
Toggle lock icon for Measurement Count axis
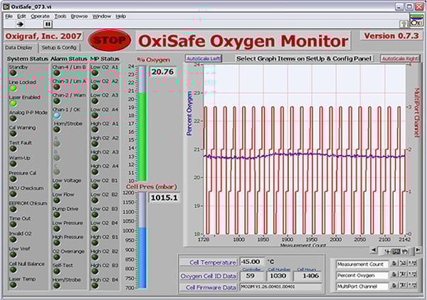(395, 264)
